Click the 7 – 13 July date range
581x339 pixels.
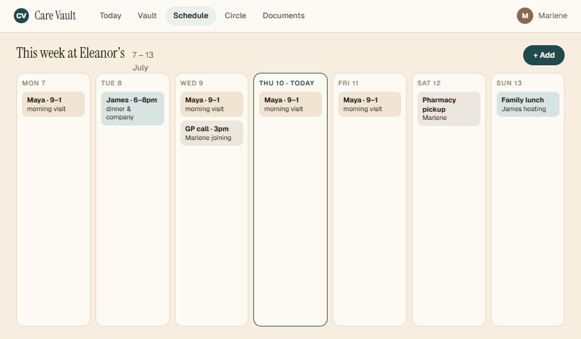[x=143, y=61]
